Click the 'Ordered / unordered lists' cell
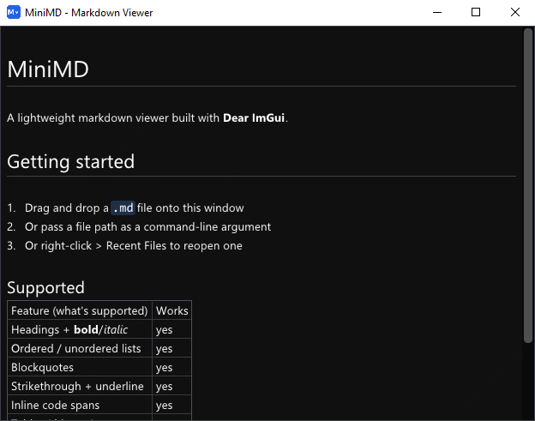Screen dimensions: 535x421 pyautogui.click(x=80, y=348)
